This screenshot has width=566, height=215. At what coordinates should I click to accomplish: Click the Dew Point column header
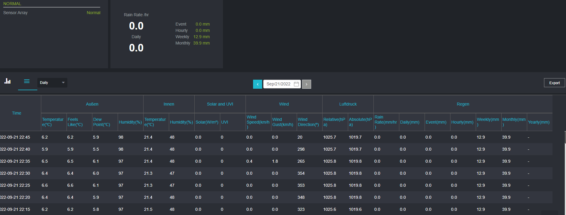pyautogui.click(x=102, y=122)
